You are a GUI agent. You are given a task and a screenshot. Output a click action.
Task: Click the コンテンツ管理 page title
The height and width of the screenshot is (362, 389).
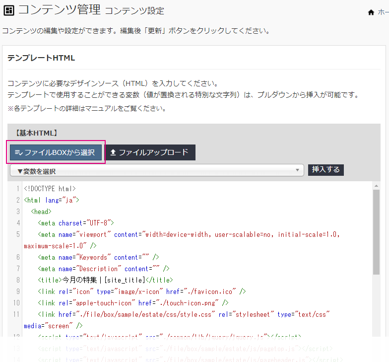(x=59, y=10)
